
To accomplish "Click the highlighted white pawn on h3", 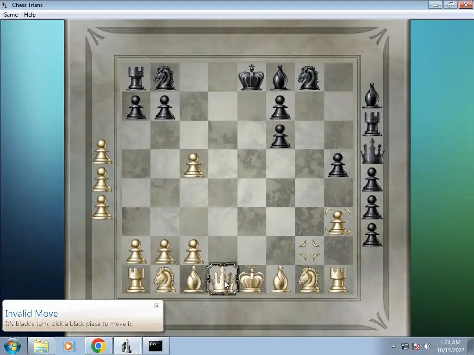I will tap(338, 222).
